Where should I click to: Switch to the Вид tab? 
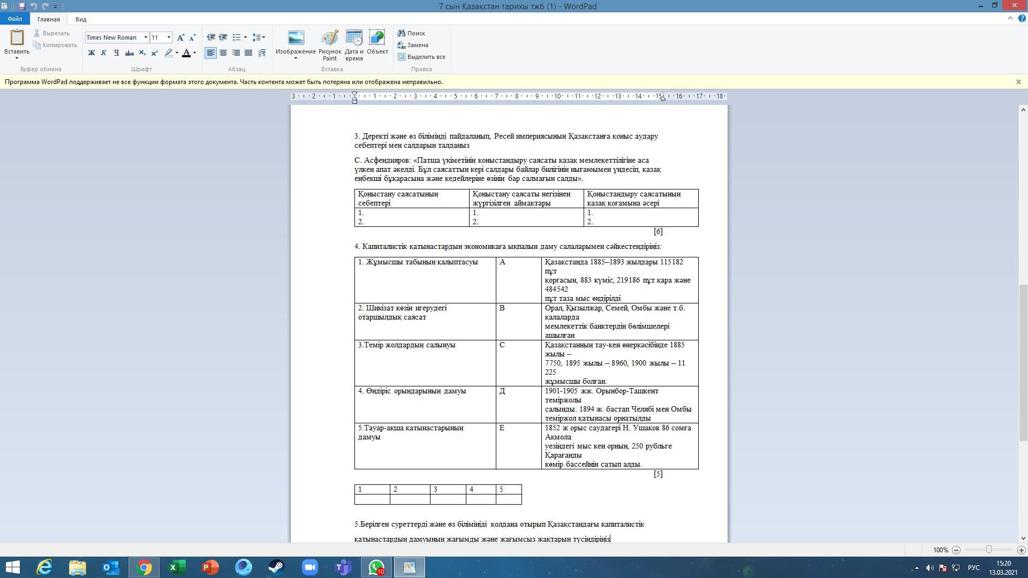81,19
